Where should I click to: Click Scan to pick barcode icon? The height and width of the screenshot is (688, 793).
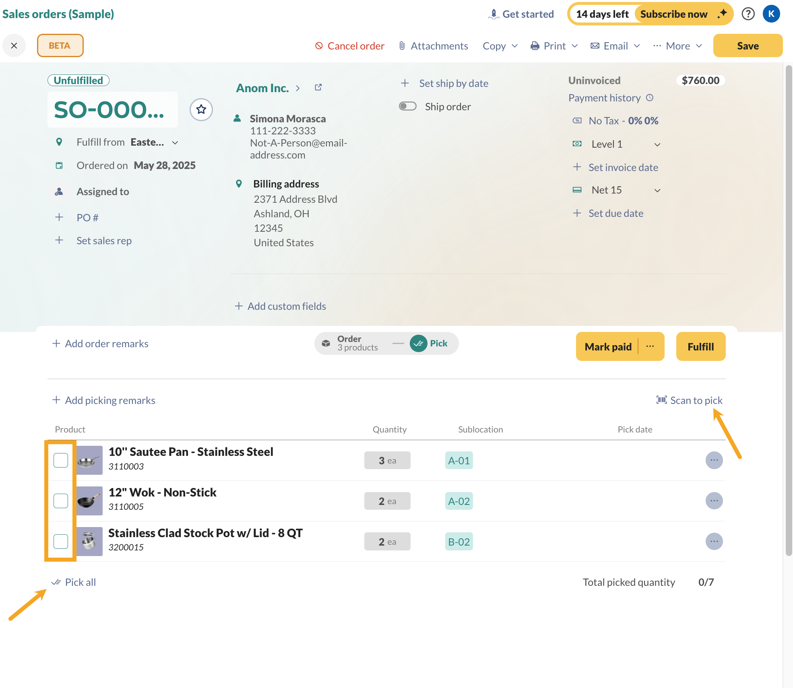[x=661, y=400]
